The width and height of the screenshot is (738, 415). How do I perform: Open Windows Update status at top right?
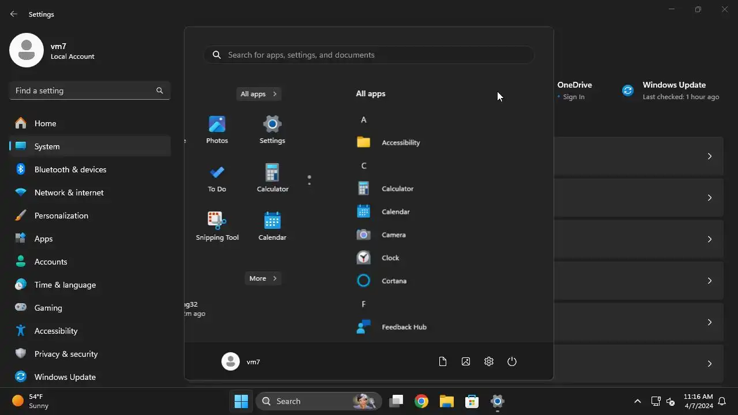click(671, 90)
